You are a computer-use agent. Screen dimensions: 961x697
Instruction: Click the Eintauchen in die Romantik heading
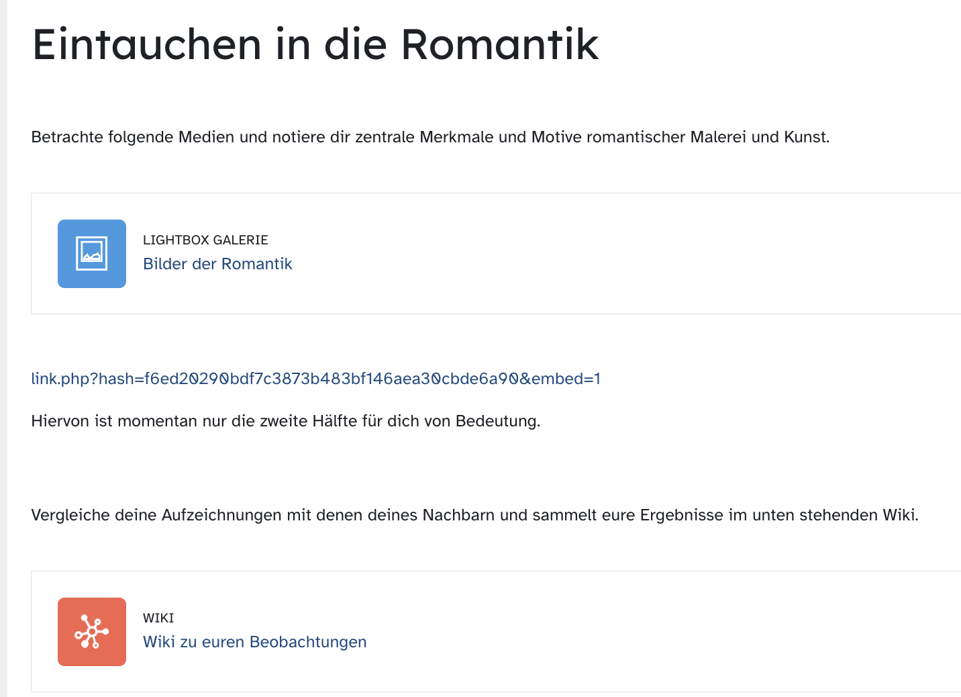coord(315,45)
